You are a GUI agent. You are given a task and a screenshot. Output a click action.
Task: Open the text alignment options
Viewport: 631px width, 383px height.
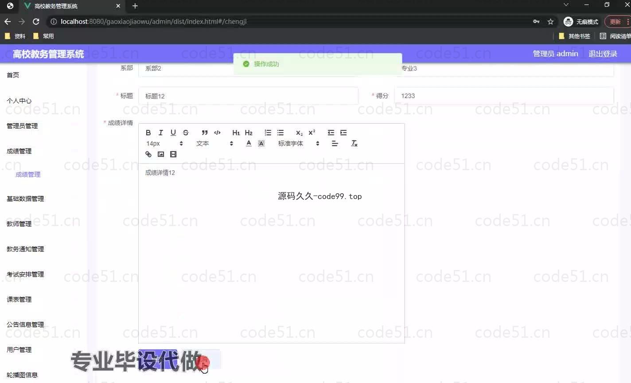click(x=335, y=143)
